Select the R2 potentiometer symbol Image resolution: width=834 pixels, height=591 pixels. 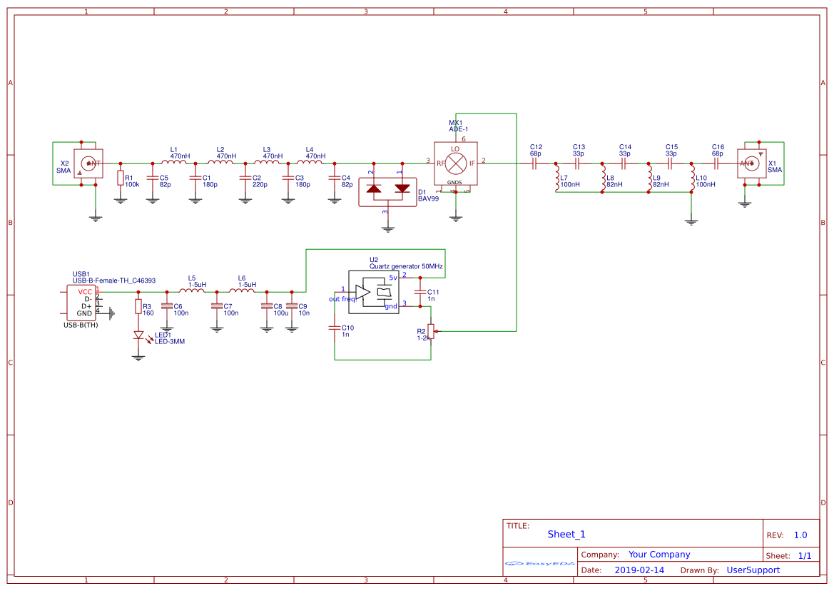click(430, 331)
